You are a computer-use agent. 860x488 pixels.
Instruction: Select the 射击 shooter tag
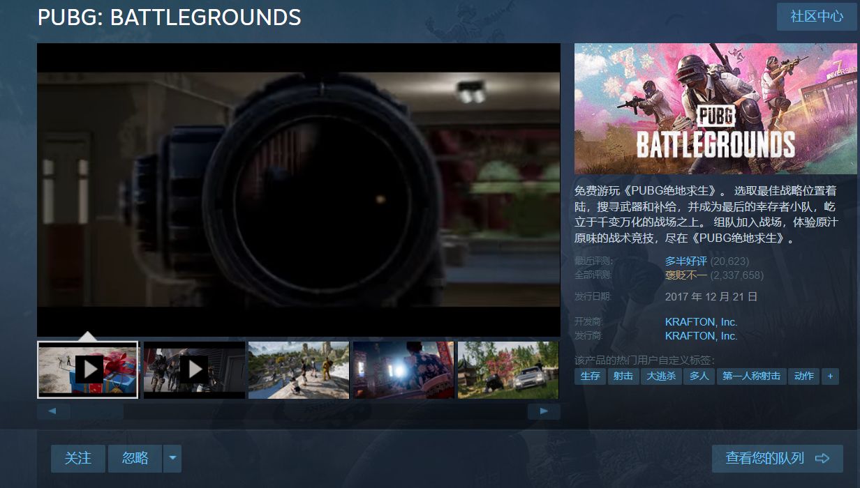[623, 376]
